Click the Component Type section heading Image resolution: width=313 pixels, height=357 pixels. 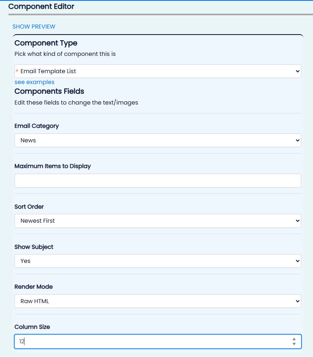tap(46, 43)
